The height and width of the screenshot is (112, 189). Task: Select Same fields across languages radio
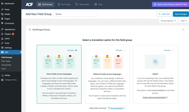coord(76,50)
